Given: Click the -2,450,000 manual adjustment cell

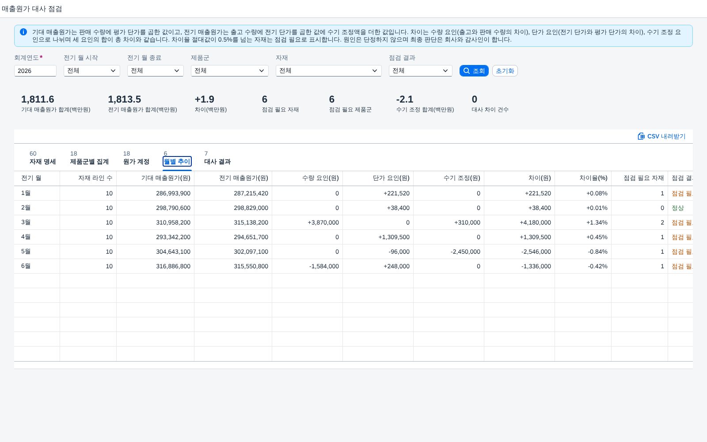Looking at the screenshot, I should tap(449, 251).
